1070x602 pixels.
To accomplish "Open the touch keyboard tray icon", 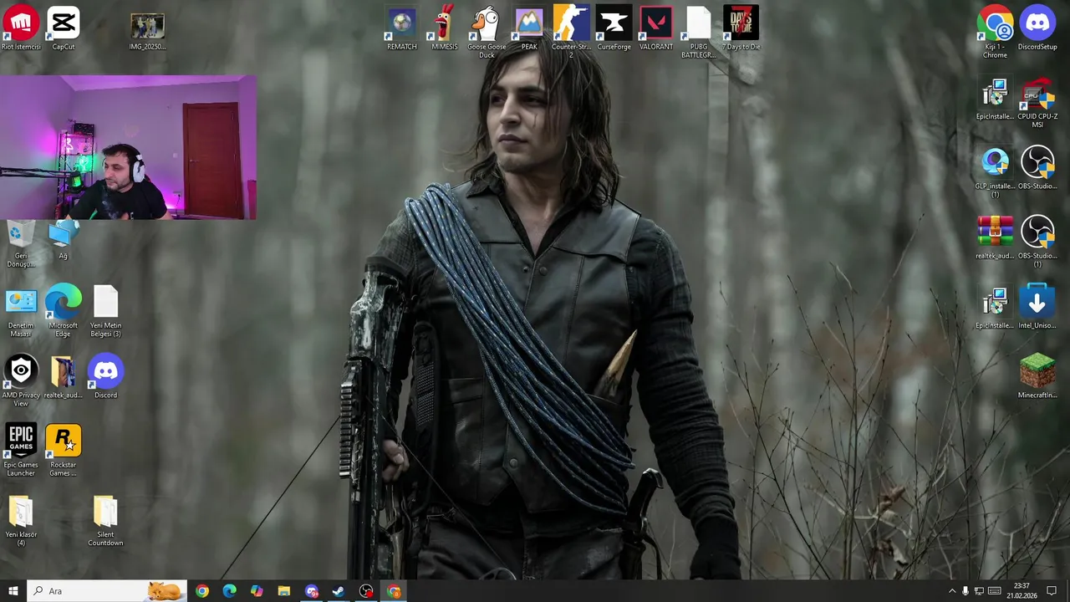I will (994, 591).
